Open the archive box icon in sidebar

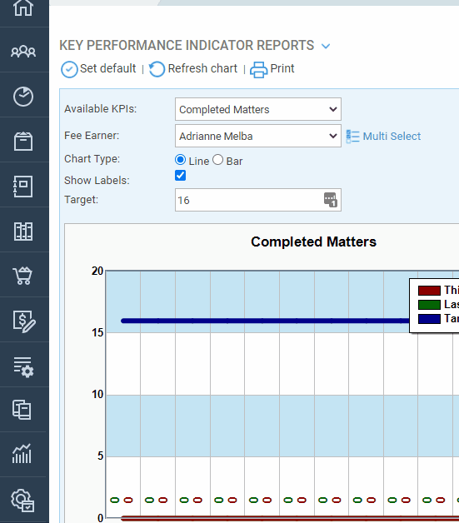[23, 142]
